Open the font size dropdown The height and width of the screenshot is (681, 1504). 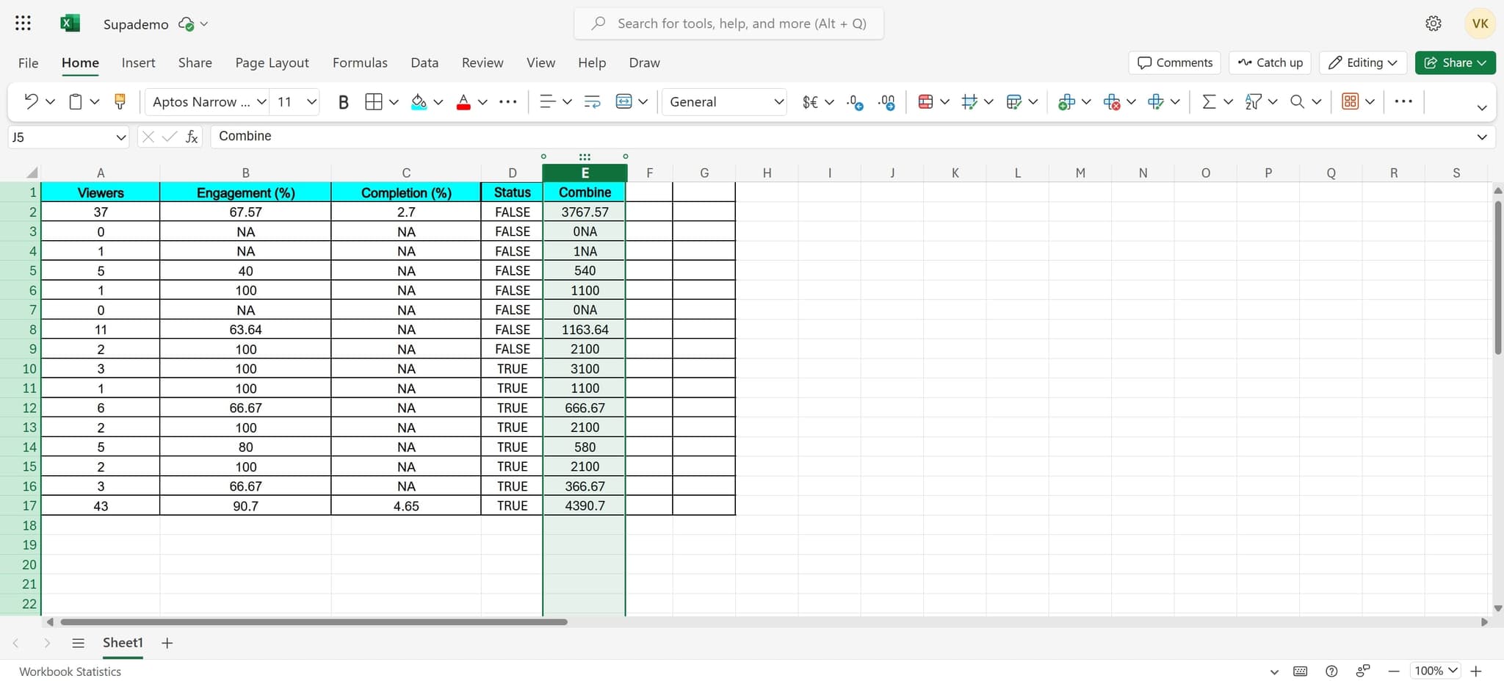pyautogui.click(x=311, y=101)
